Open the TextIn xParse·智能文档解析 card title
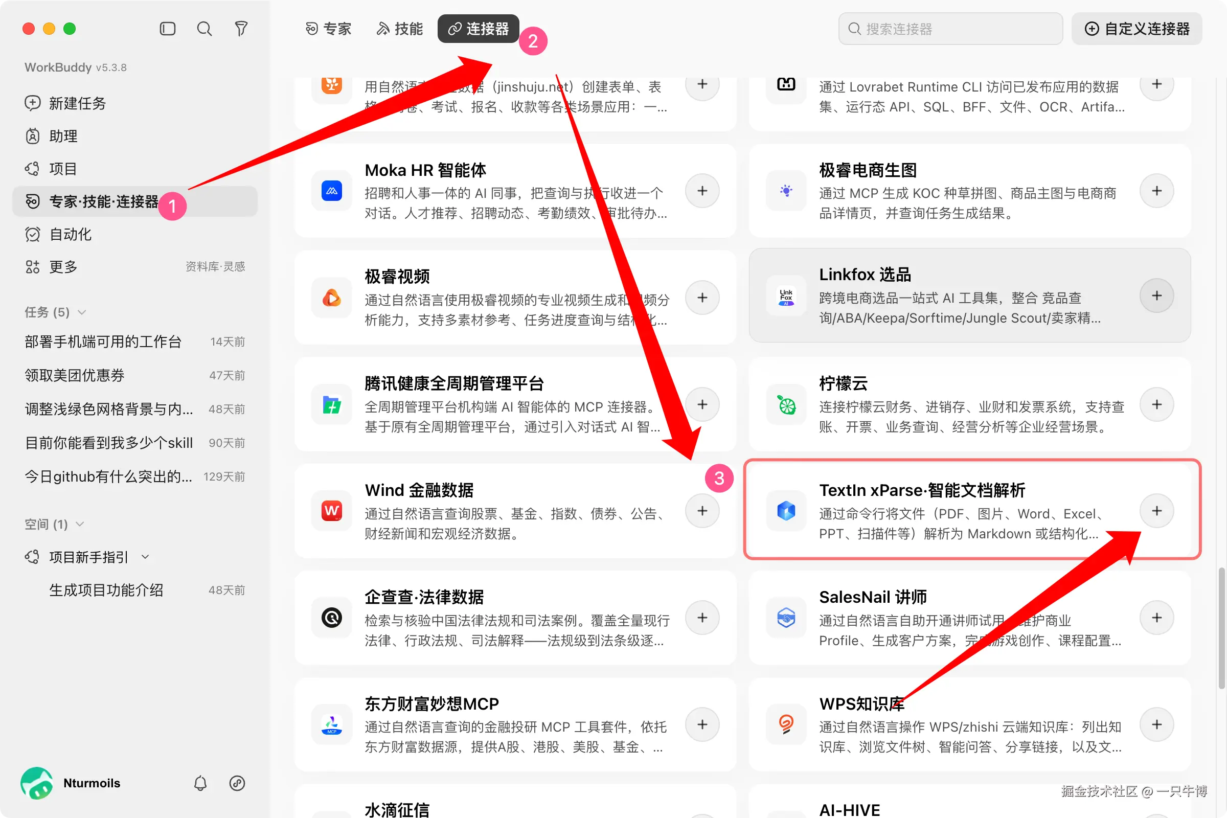Viewport: 1227px width, 818px height. click(x=922, y=490)
